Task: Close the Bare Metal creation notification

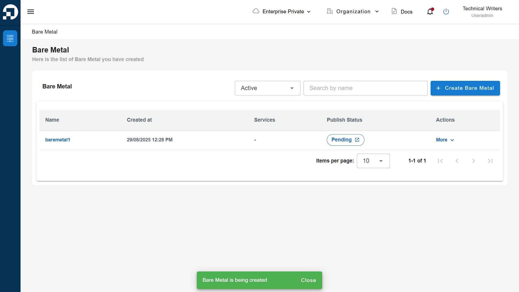Action: (x=308, y=280)
